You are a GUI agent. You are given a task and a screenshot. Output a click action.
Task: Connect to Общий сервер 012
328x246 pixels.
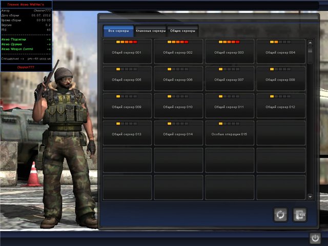(x=281, y=106)
